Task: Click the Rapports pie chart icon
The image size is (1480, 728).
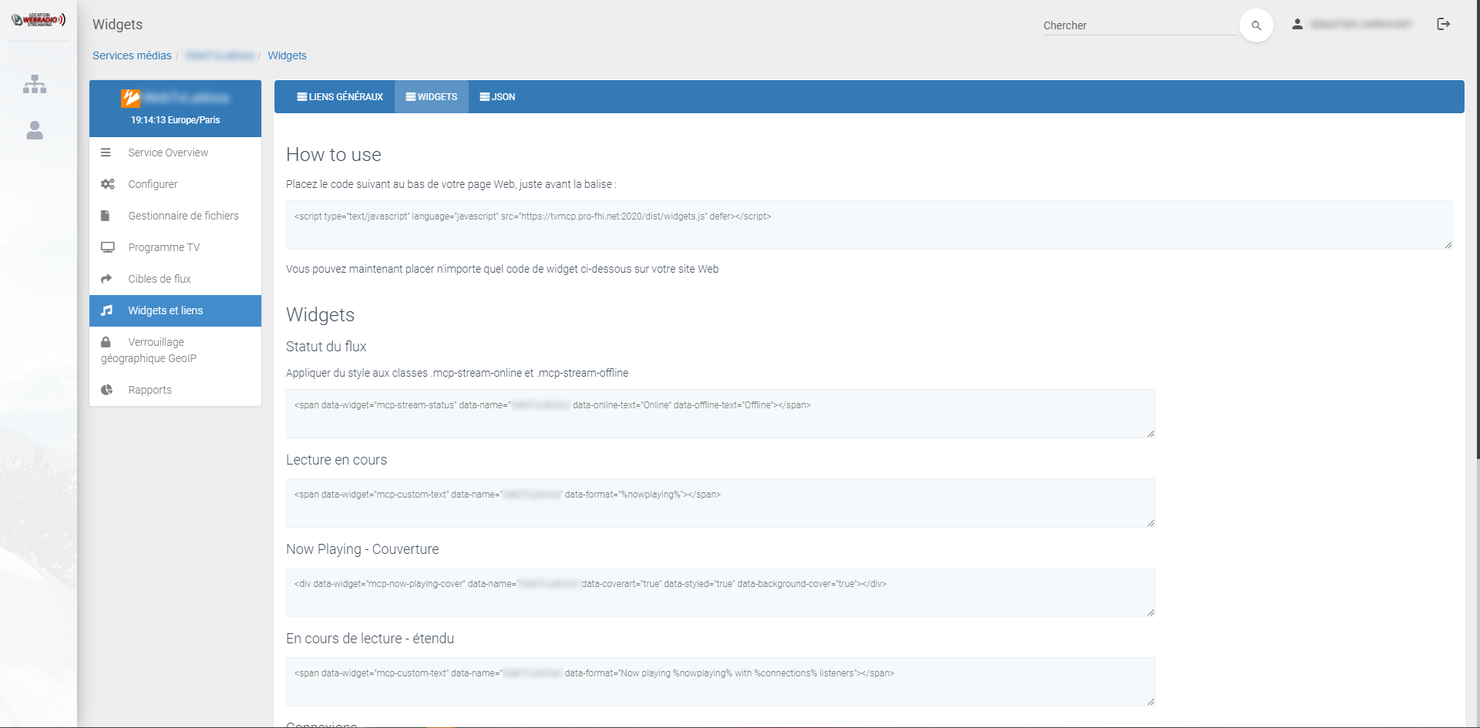Action: tap(106, 390)
